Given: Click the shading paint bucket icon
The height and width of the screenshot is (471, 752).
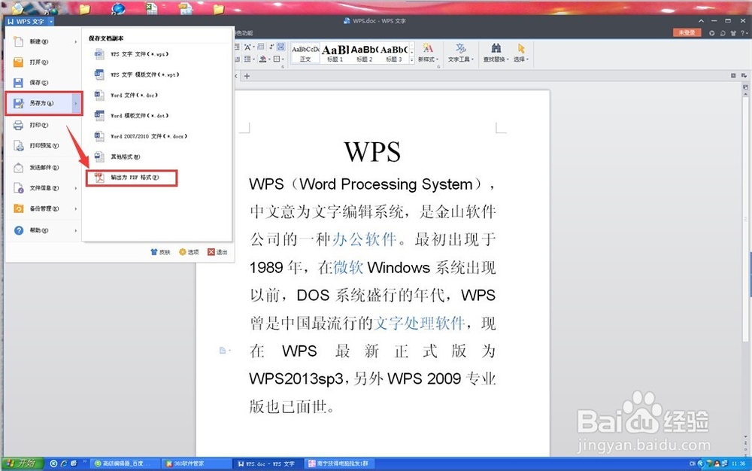Looking at the screenshot, I should (x=262, y=59).
